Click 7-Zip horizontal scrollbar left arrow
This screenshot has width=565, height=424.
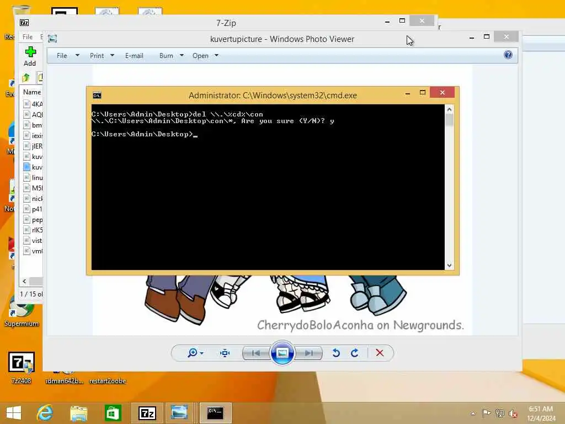tap(24, 281)
